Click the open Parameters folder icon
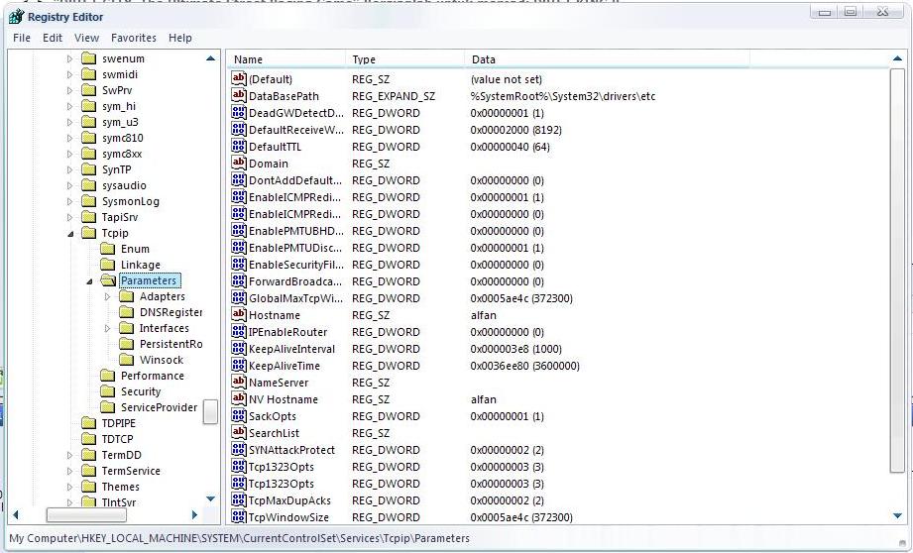The image size is (913, 553). tap(108, 280)
